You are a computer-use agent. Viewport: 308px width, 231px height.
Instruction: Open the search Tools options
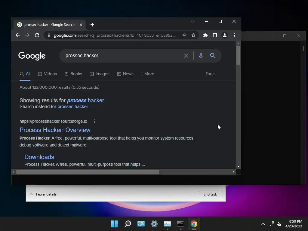[210, 74]
